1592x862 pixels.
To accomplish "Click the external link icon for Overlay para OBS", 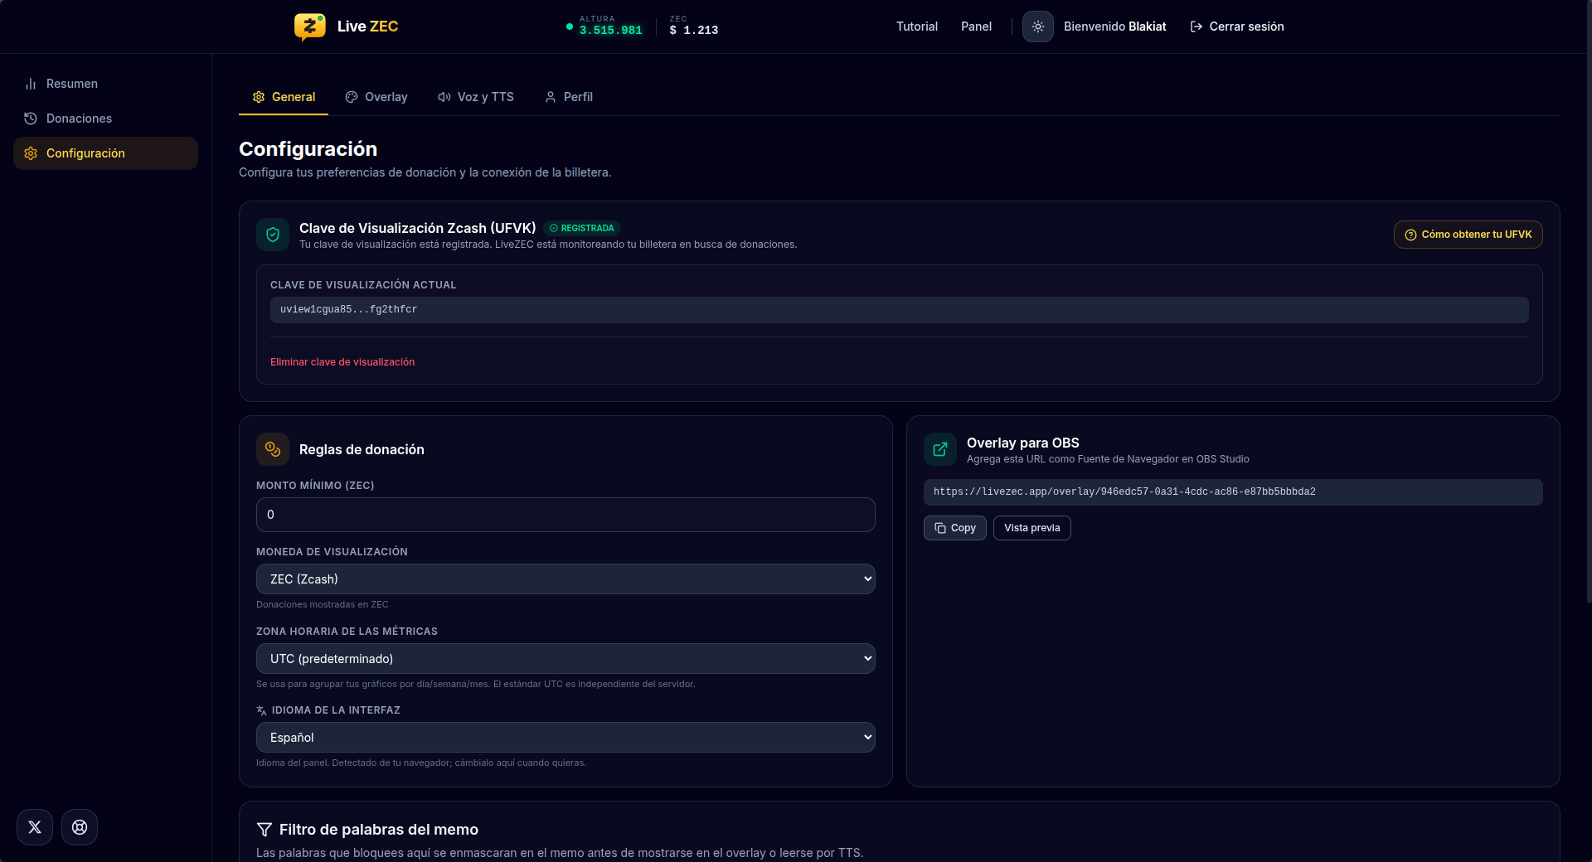I will coord(940,449).
